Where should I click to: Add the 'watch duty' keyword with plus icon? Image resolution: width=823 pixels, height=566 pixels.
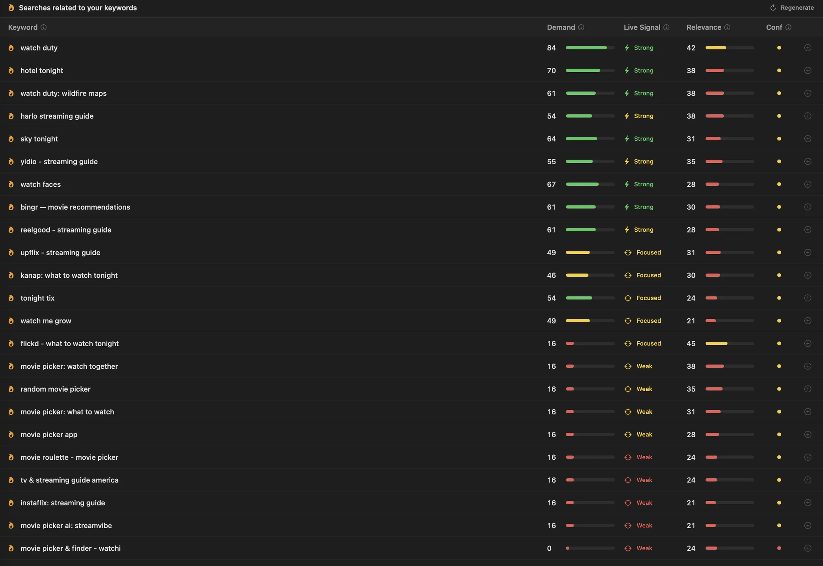(x=808, y=48)
